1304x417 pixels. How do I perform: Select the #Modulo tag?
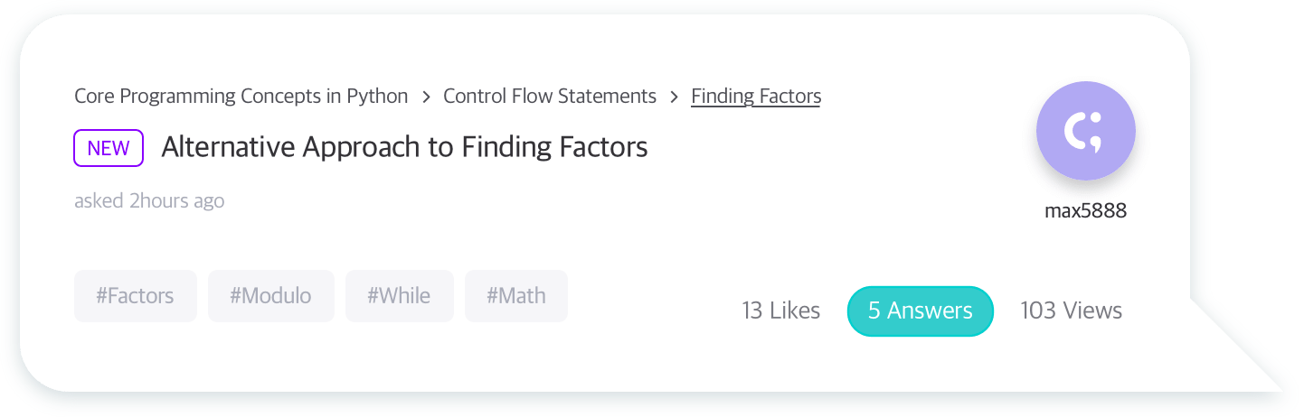pyautogui.click(x=270, y=296)
